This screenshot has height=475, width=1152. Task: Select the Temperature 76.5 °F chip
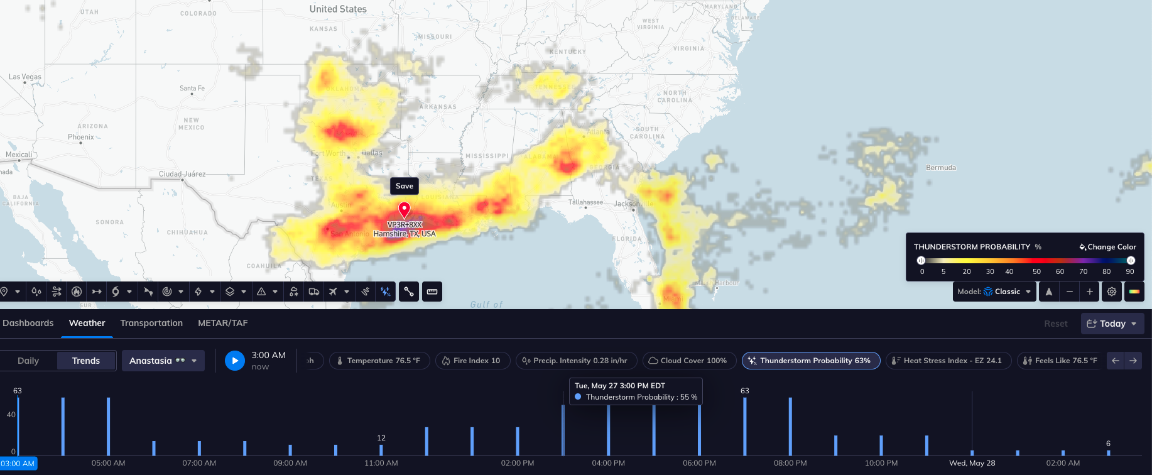coord(379,361)
